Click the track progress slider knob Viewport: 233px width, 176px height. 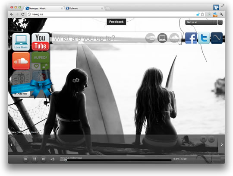[66, 160]
